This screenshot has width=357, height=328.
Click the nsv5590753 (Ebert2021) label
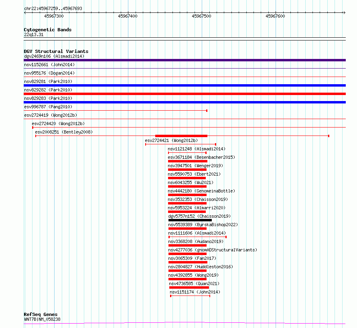pyautogui.click(x=194, y=174)
